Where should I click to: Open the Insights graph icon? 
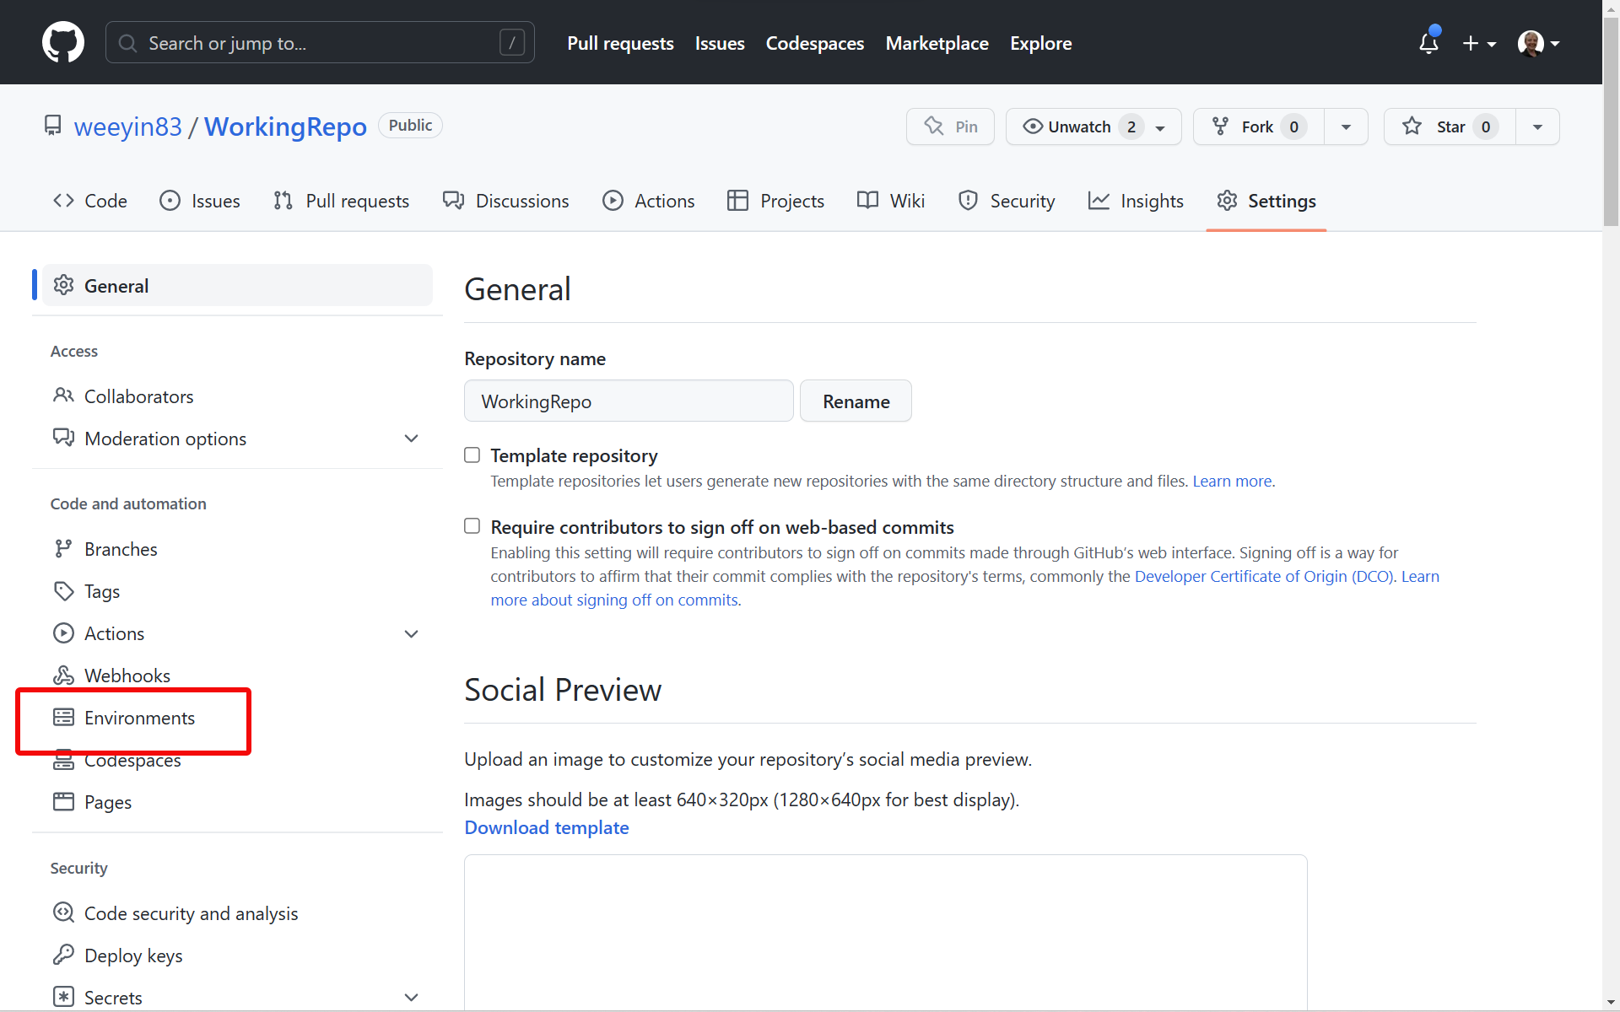pos(1099,200)
